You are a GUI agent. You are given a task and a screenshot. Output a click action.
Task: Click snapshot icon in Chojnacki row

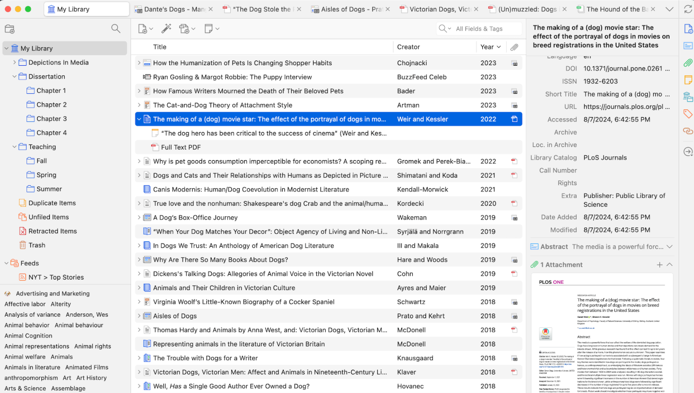[x=514, y=63]
